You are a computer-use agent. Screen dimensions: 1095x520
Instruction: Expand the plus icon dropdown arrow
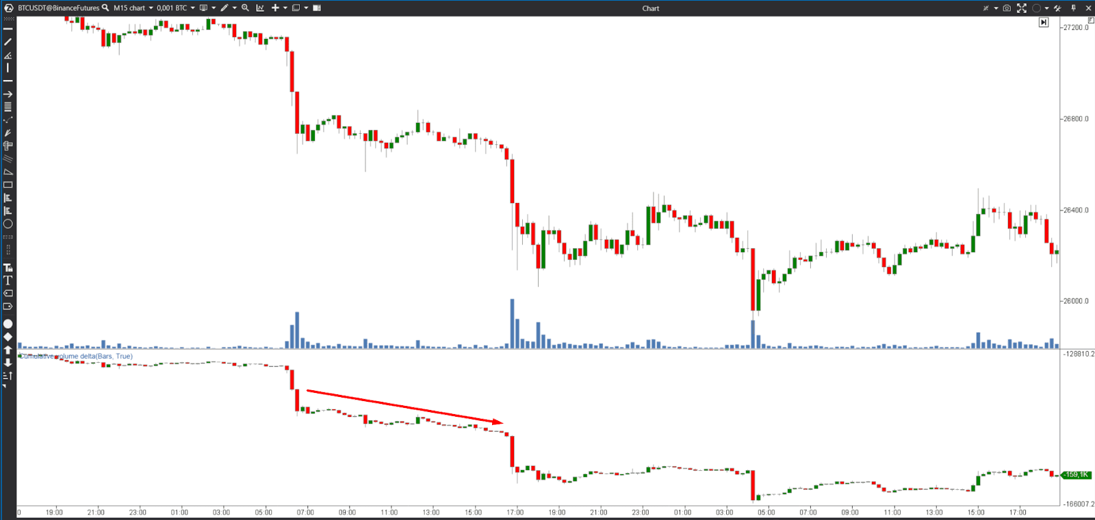pos(285,8)
